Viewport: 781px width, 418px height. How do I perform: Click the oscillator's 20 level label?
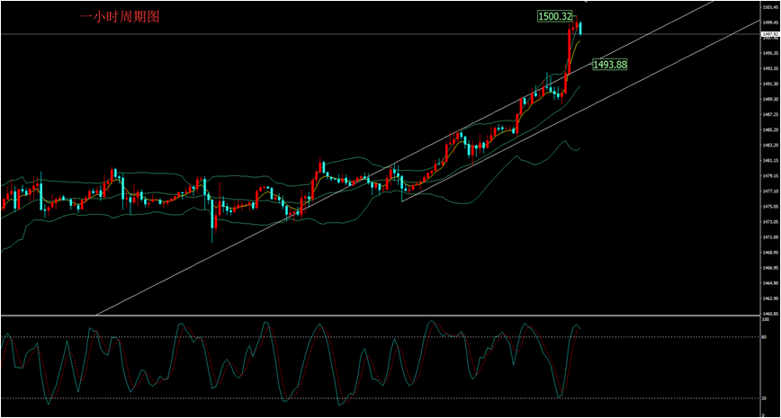766,398
